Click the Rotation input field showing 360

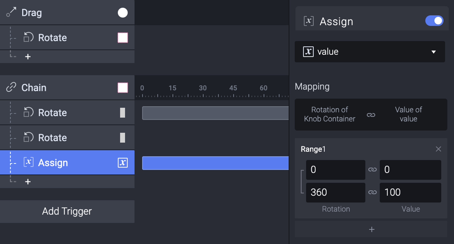pyautogui.click(x=336, y=192)
